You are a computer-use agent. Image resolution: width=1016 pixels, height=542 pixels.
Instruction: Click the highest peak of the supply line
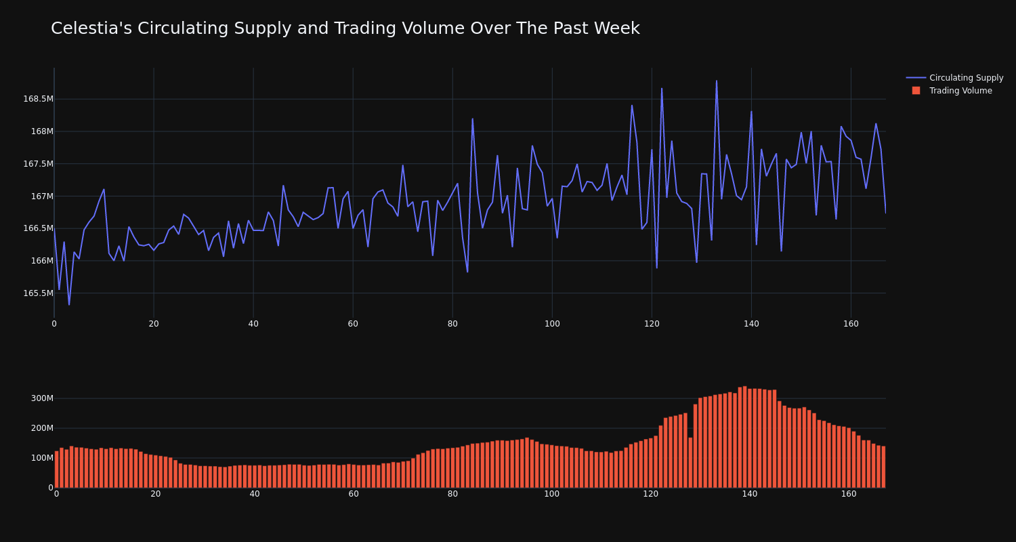717,81
